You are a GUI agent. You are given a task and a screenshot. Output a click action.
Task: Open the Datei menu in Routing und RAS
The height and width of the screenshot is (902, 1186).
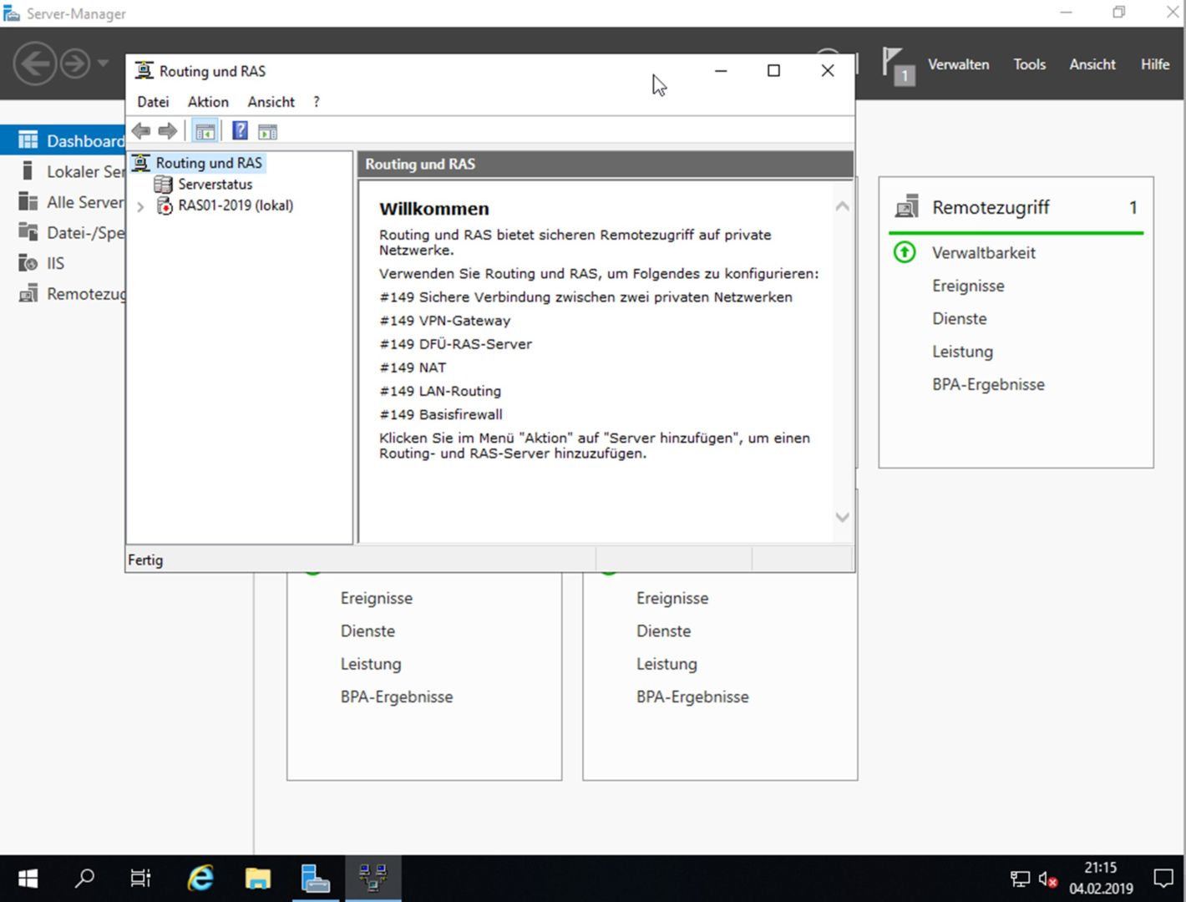[153, 102]
